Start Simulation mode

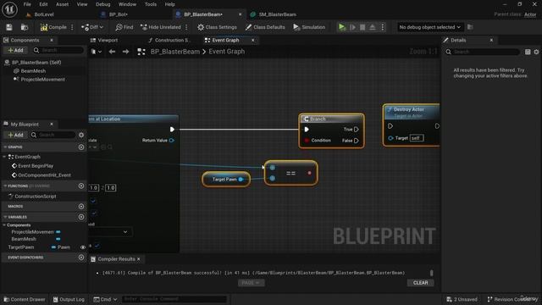tap(309, 27)
